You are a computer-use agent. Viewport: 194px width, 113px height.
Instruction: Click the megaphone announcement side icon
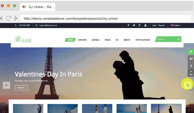point(191,59)
